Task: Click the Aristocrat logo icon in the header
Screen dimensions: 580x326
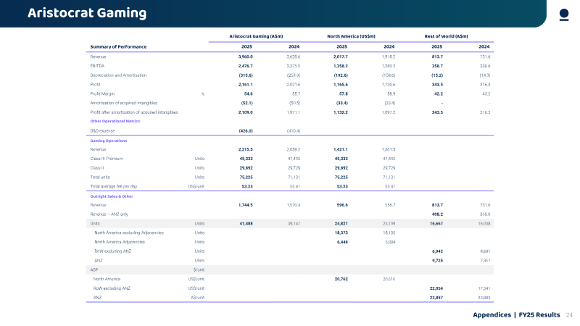Action: (x=564, y=14)
